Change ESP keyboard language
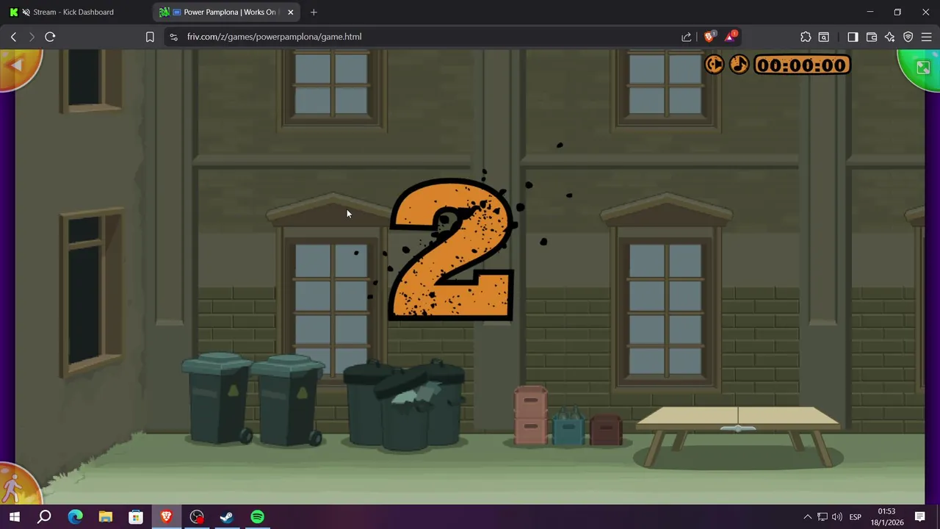 point(855,517)
